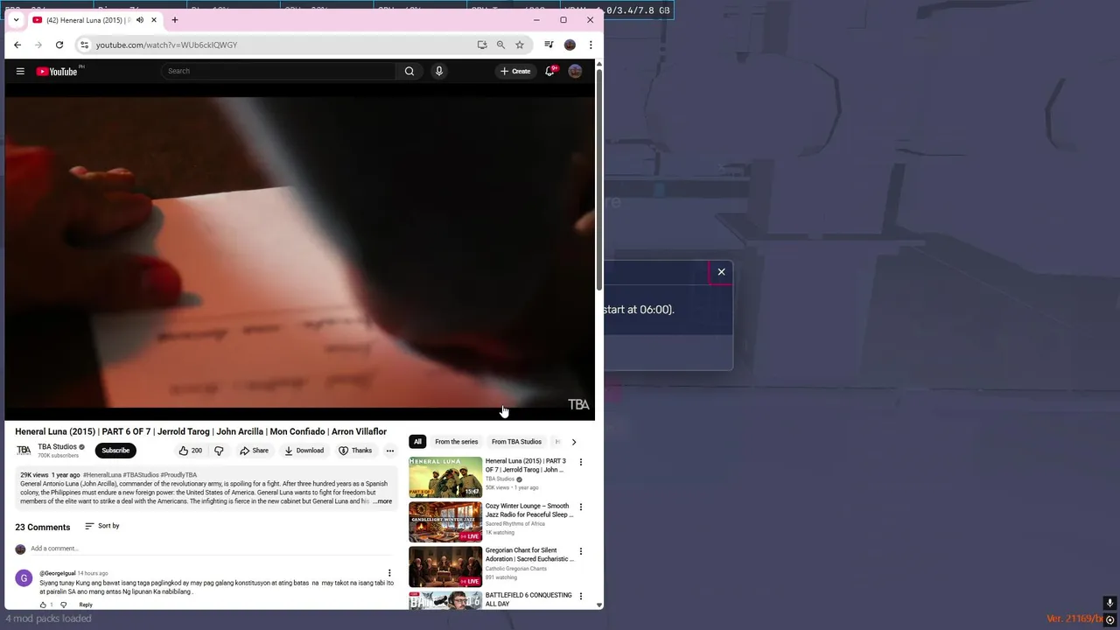Open Chrome media controls icon
1120x630 pixels.
tap(549, 45)
